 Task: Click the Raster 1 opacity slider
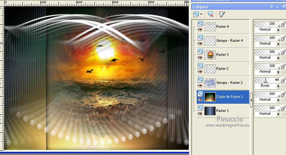pos(267,108)
